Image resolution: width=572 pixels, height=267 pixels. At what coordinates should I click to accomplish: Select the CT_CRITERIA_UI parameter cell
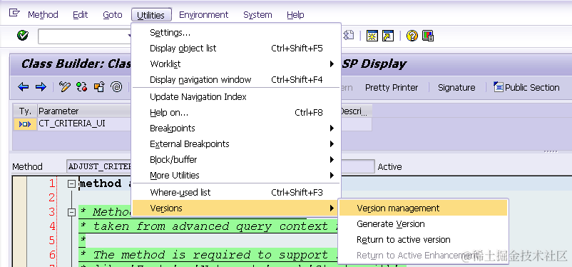coord(84,124)
